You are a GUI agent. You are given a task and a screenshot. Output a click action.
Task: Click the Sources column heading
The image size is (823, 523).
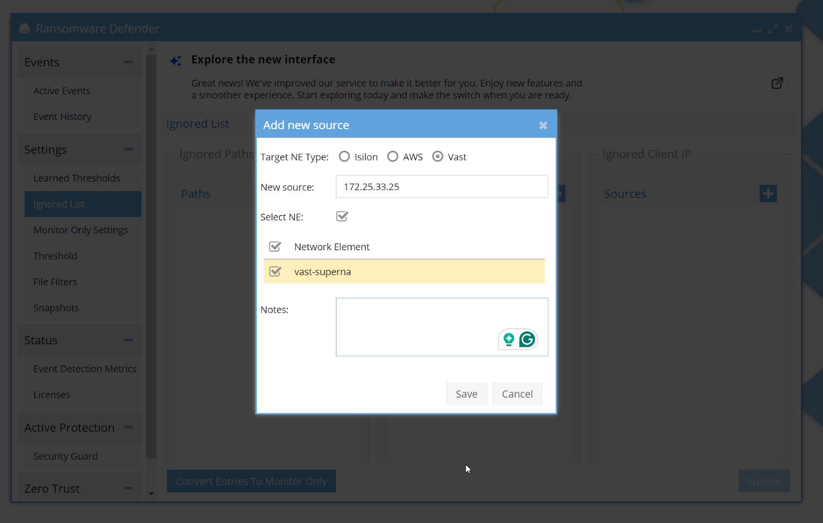coord(625,194)
